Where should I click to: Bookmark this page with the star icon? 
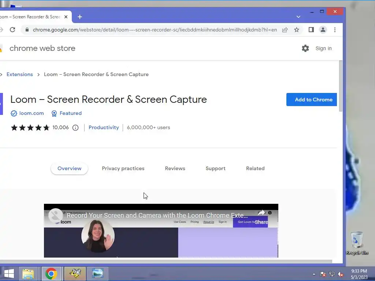(x=297, y=30)
